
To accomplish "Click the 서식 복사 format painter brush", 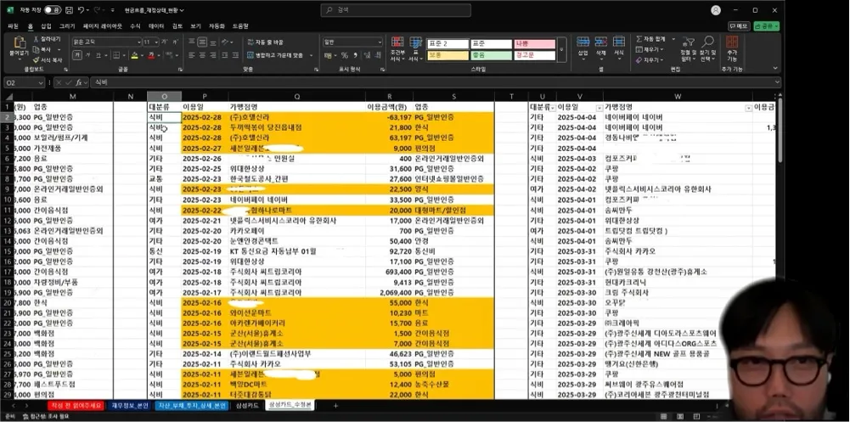I will 48,59.
